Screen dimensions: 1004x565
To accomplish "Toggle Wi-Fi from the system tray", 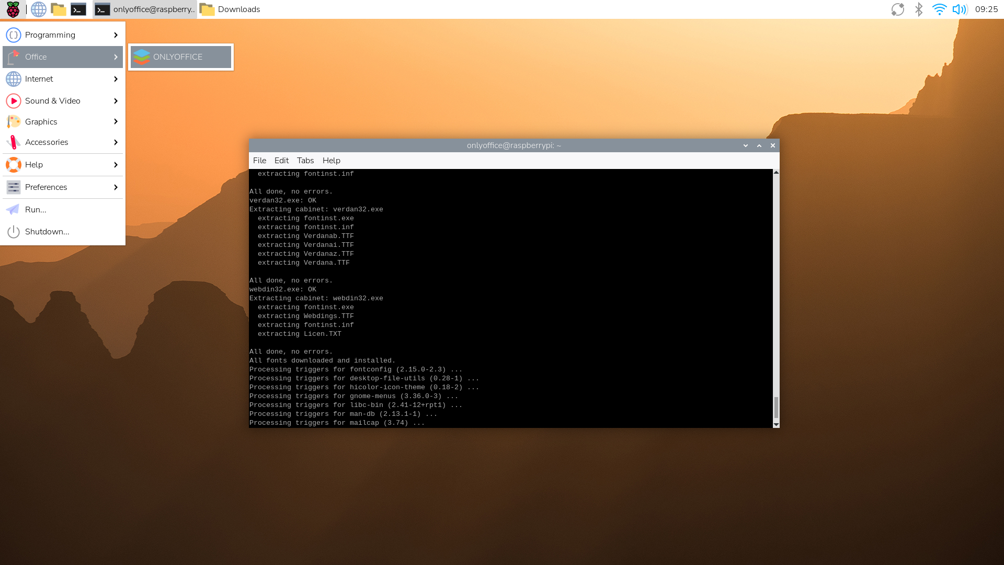I will [939, 9].
